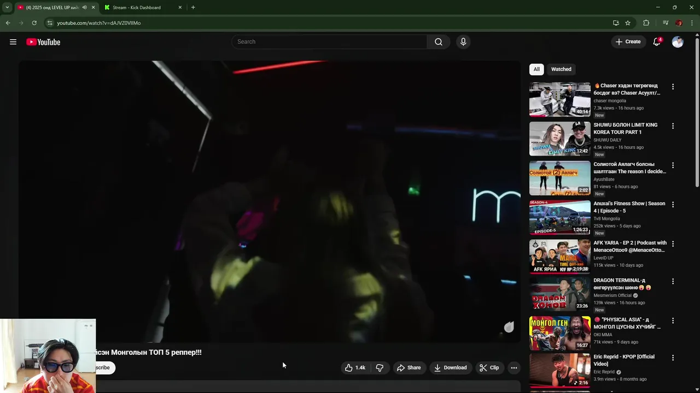
Task: Open the YouTube hamburger guide menu
Action: pos(13,42)
